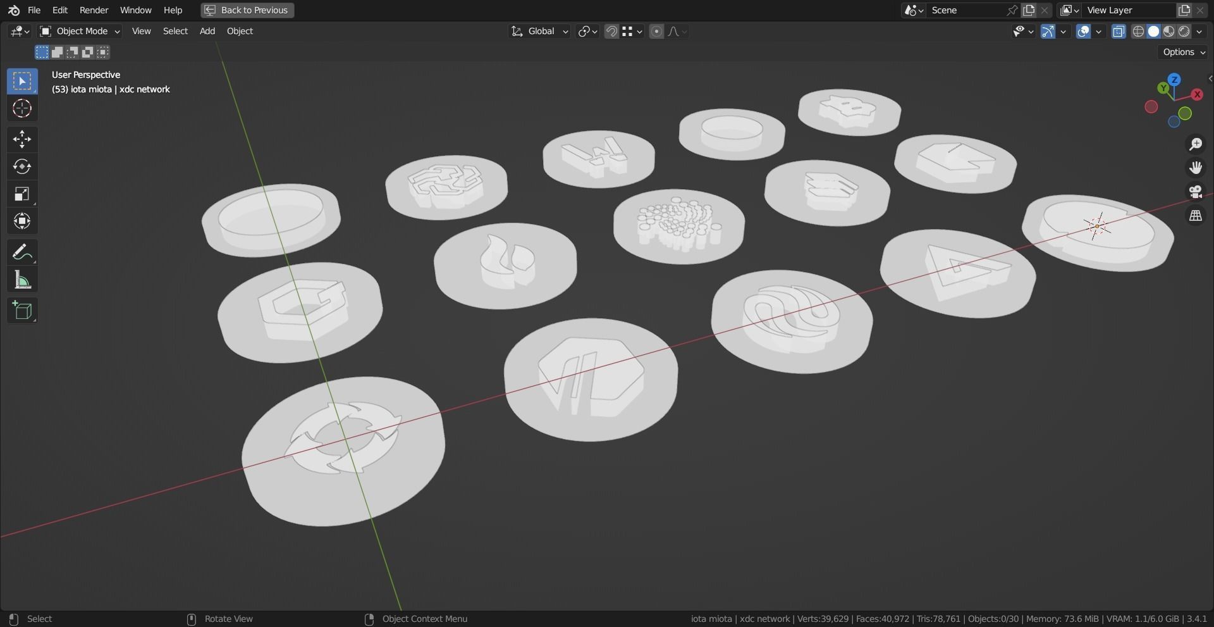Open the Options dropdown
Screen dimensions: 1214x627
(x=1184, y=52)
